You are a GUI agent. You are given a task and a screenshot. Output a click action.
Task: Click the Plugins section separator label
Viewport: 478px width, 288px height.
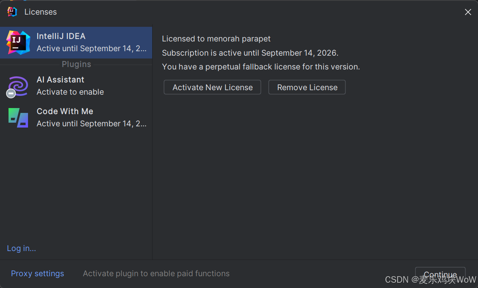coord(77,64)
